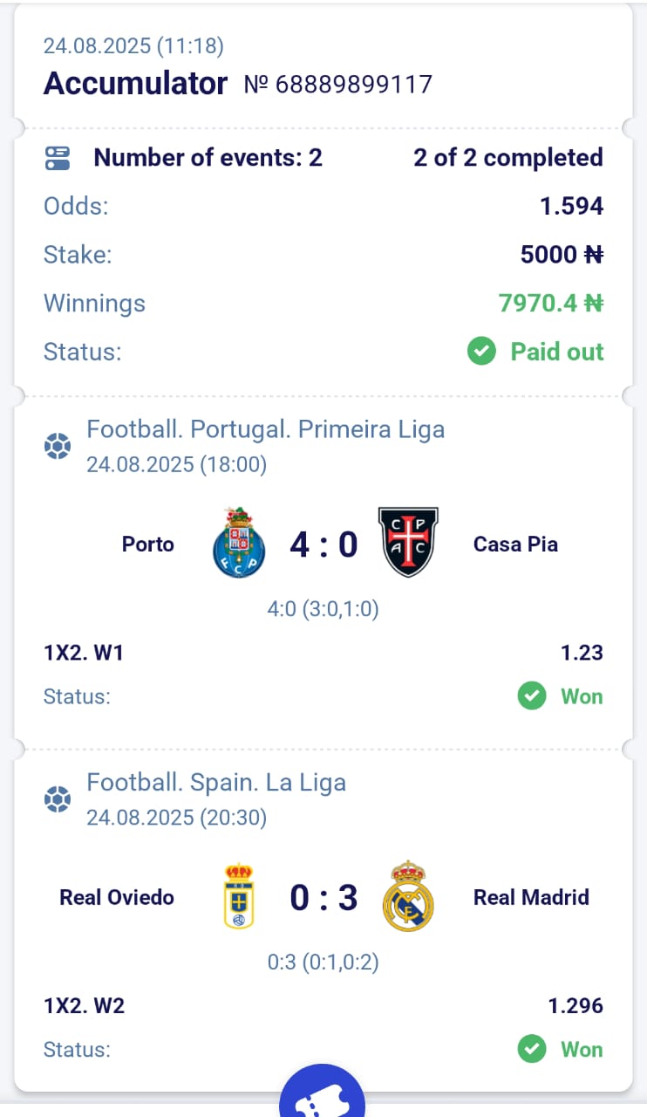The image size is (647, 1117).
Task: Click the Casa Pia team name
Action: [x=515, y=545]
